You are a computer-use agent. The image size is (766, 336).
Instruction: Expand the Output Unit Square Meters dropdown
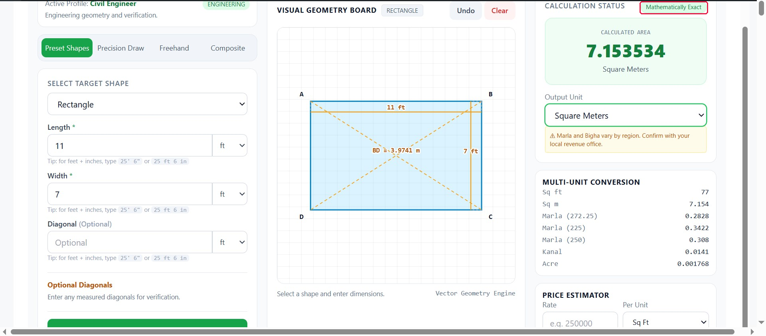click(626, 115)
